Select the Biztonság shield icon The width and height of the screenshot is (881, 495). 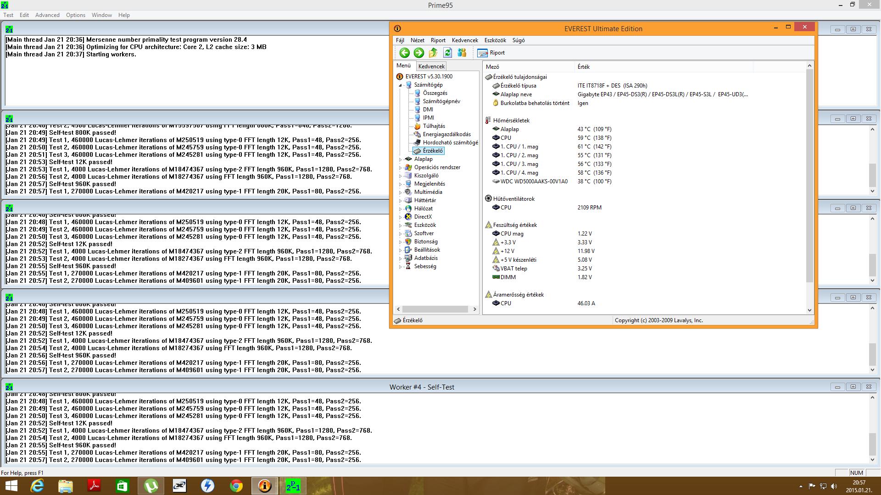tap(408, 242)
